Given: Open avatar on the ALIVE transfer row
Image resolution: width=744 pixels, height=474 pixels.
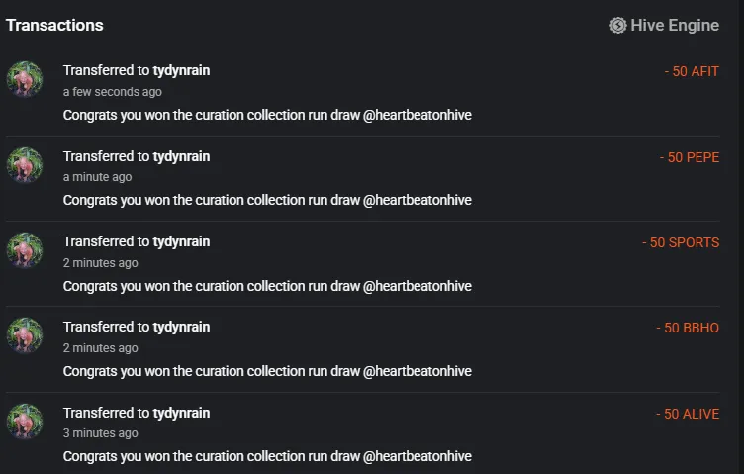Looking at the screenshot, I should point(25,422).
